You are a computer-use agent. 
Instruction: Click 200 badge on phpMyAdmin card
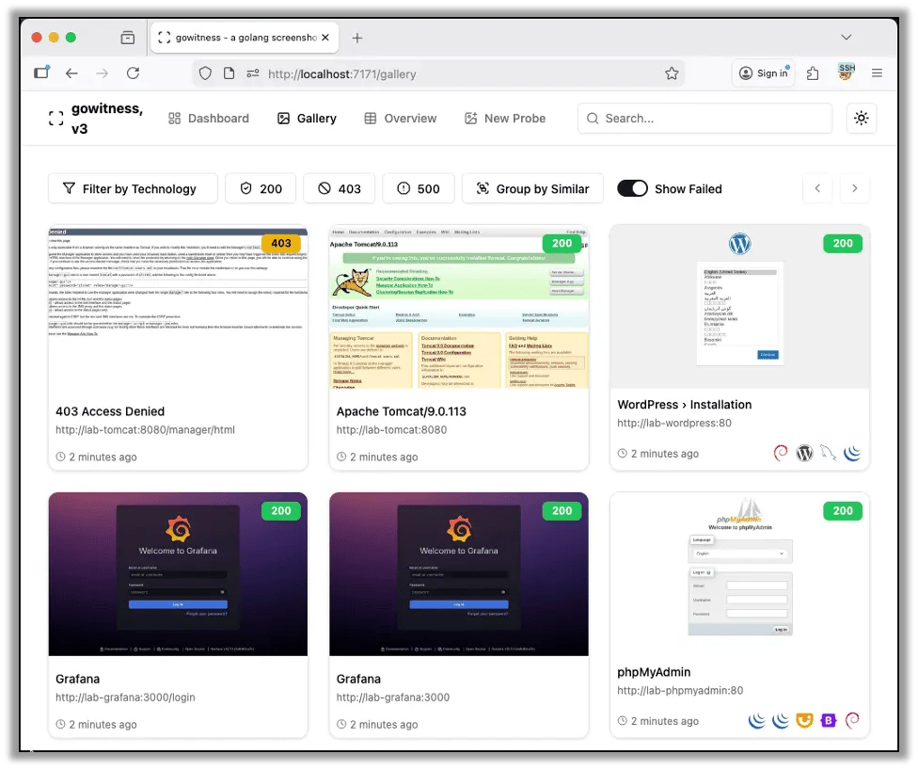(843, 511)
